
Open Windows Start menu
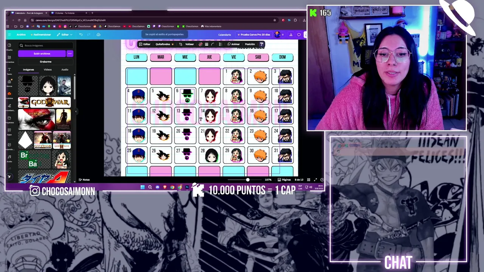click(x=143, y=187)
